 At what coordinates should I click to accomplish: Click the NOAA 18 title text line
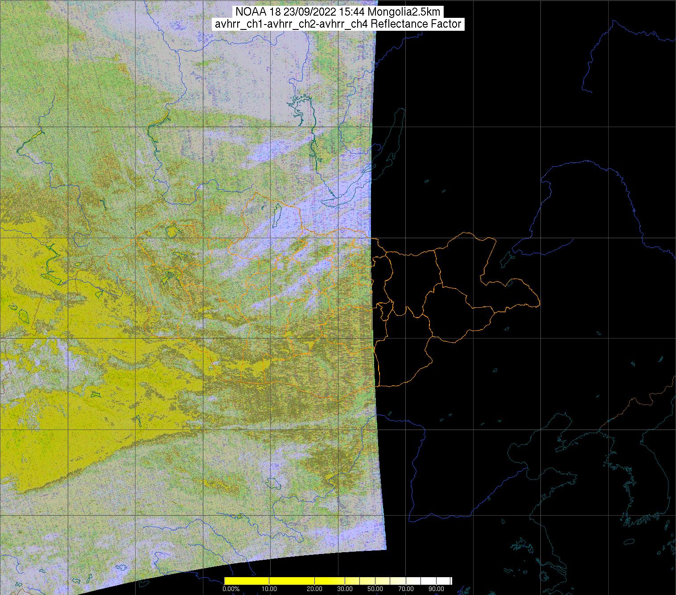coord(338,12)
